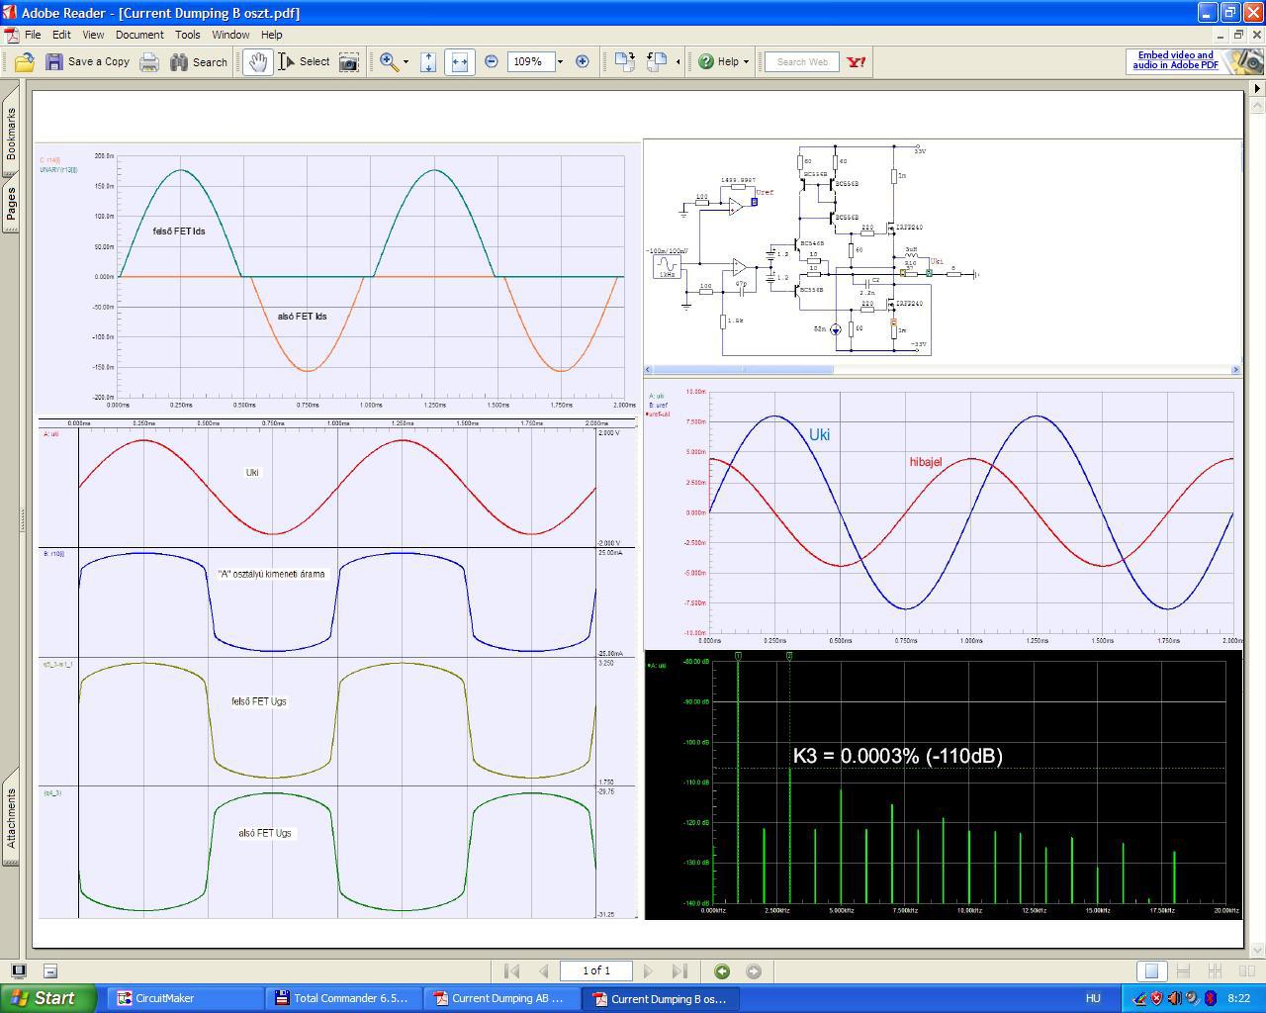
Task: Click the Open folder icon
Action: pyautogui.click(x=25, y=62)
